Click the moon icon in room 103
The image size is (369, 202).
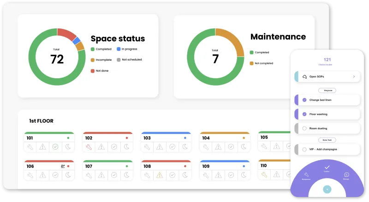click(x=185, y=147)
